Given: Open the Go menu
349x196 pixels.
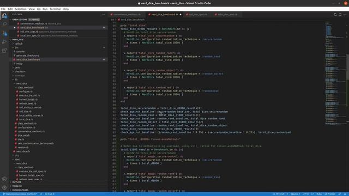Looking at the screenshot, I should [39, 9].
